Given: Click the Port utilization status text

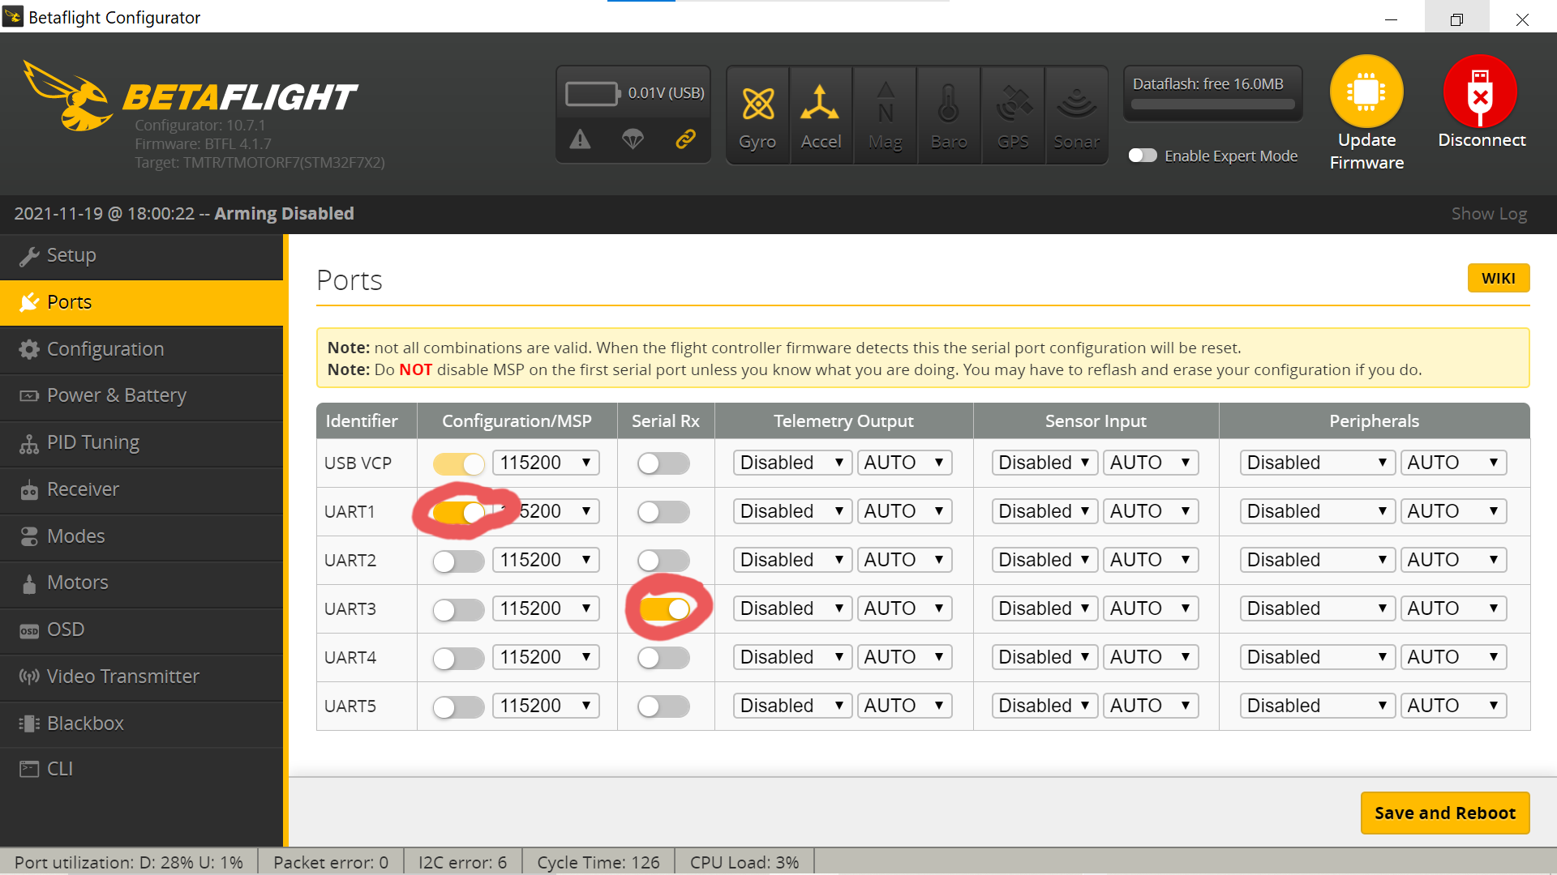Looking at the screenshot, I should [129, 862].
